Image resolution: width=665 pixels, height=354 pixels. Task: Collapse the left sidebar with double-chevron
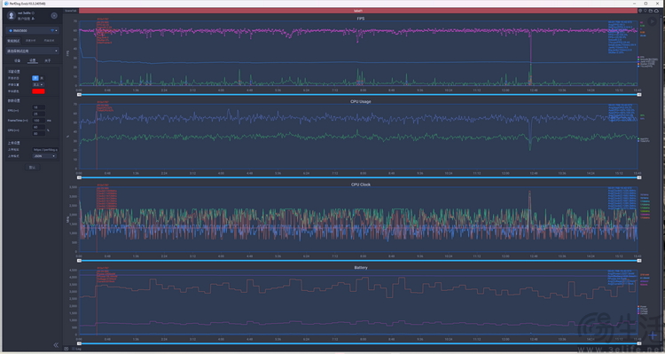(x=56, y=345)
